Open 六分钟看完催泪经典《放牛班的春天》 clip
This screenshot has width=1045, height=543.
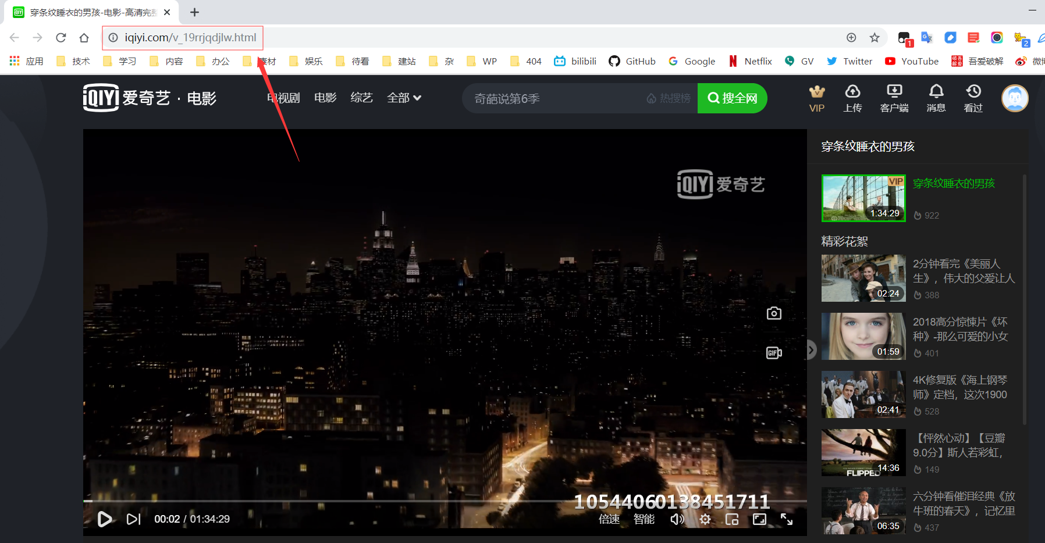click(863, 510)
